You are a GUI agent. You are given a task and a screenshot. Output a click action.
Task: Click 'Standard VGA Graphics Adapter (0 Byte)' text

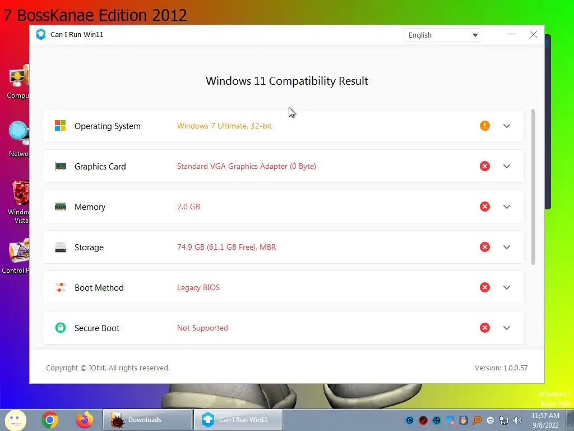coord(247,166)
